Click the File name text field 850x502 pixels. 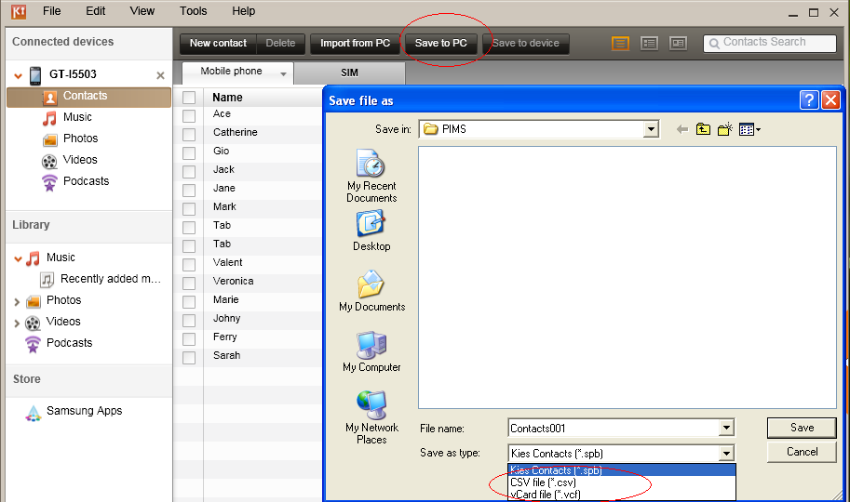(614, 428)
